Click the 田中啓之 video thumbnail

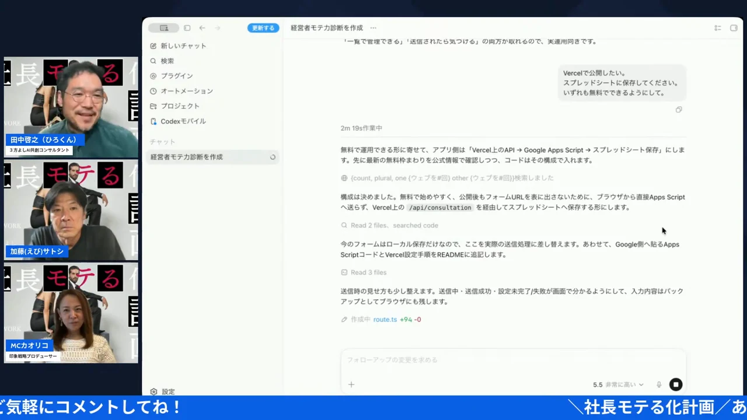[x=71, y=107]
